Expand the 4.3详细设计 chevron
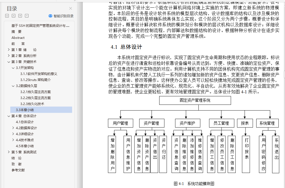The image size is (285, 188). pos(13,134)
